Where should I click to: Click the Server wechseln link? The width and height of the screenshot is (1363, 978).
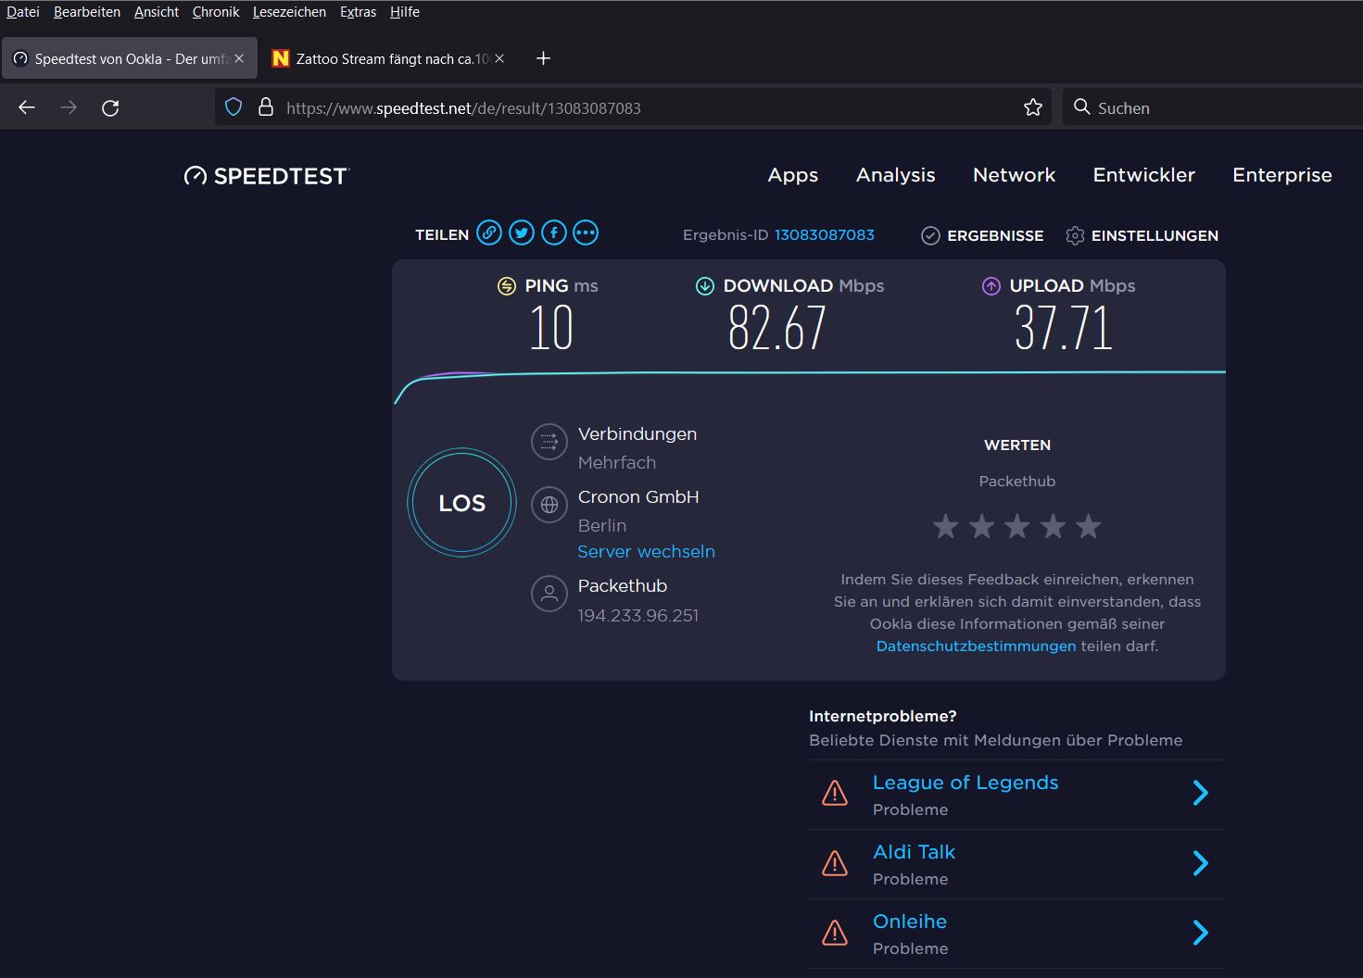pos(647,552)
